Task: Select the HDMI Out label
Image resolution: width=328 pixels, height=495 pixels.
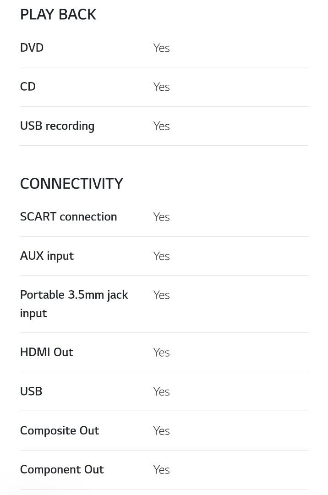Action: [x=47, y=352]
